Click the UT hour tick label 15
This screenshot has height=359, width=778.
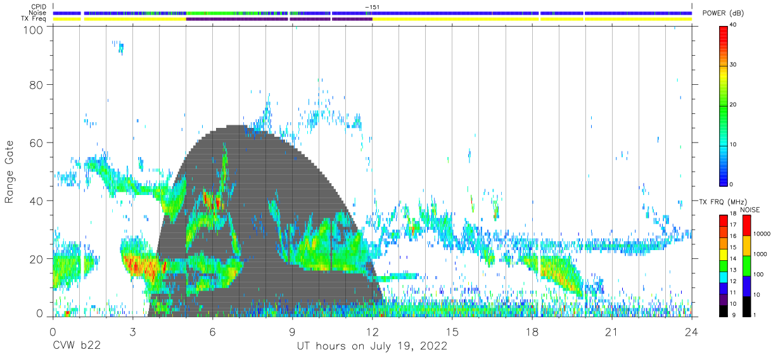click(452, 332)
